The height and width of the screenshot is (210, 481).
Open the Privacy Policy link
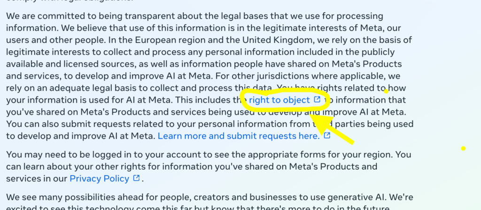pos(99,179)
